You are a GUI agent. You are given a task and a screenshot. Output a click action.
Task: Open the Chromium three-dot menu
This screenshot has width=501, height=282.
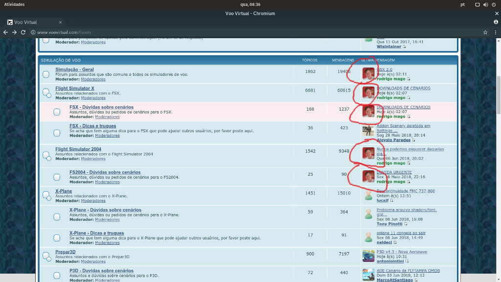[x=496, y=32]
